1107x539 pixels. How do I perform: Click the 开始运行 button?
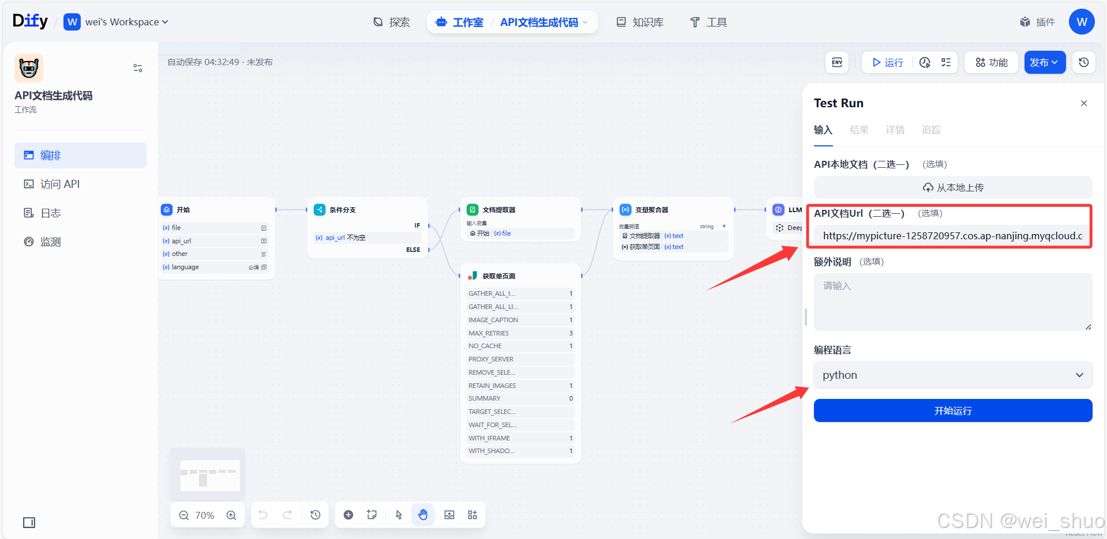(953, 410)
